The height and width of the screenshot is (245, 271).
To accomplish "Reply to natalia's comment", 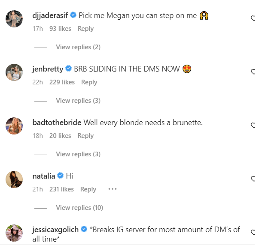I will tap(88, 189).
